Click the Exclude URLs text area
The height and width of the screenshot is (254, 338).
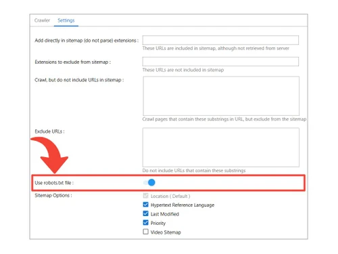pyautogui.click(x=221, y=148)
